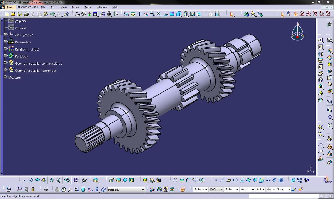Click the Swap visible space icon
The height and width of the screenshot is (199, 334).
pos(199,14)
